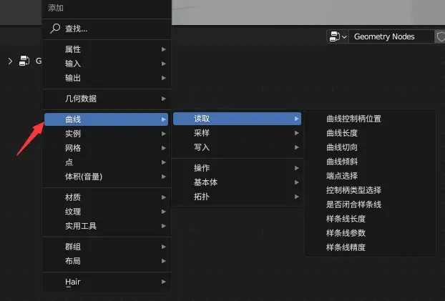445x301 pixels.
Task: Open the node tree browse icon dropdown
Action: coord(337,36)
